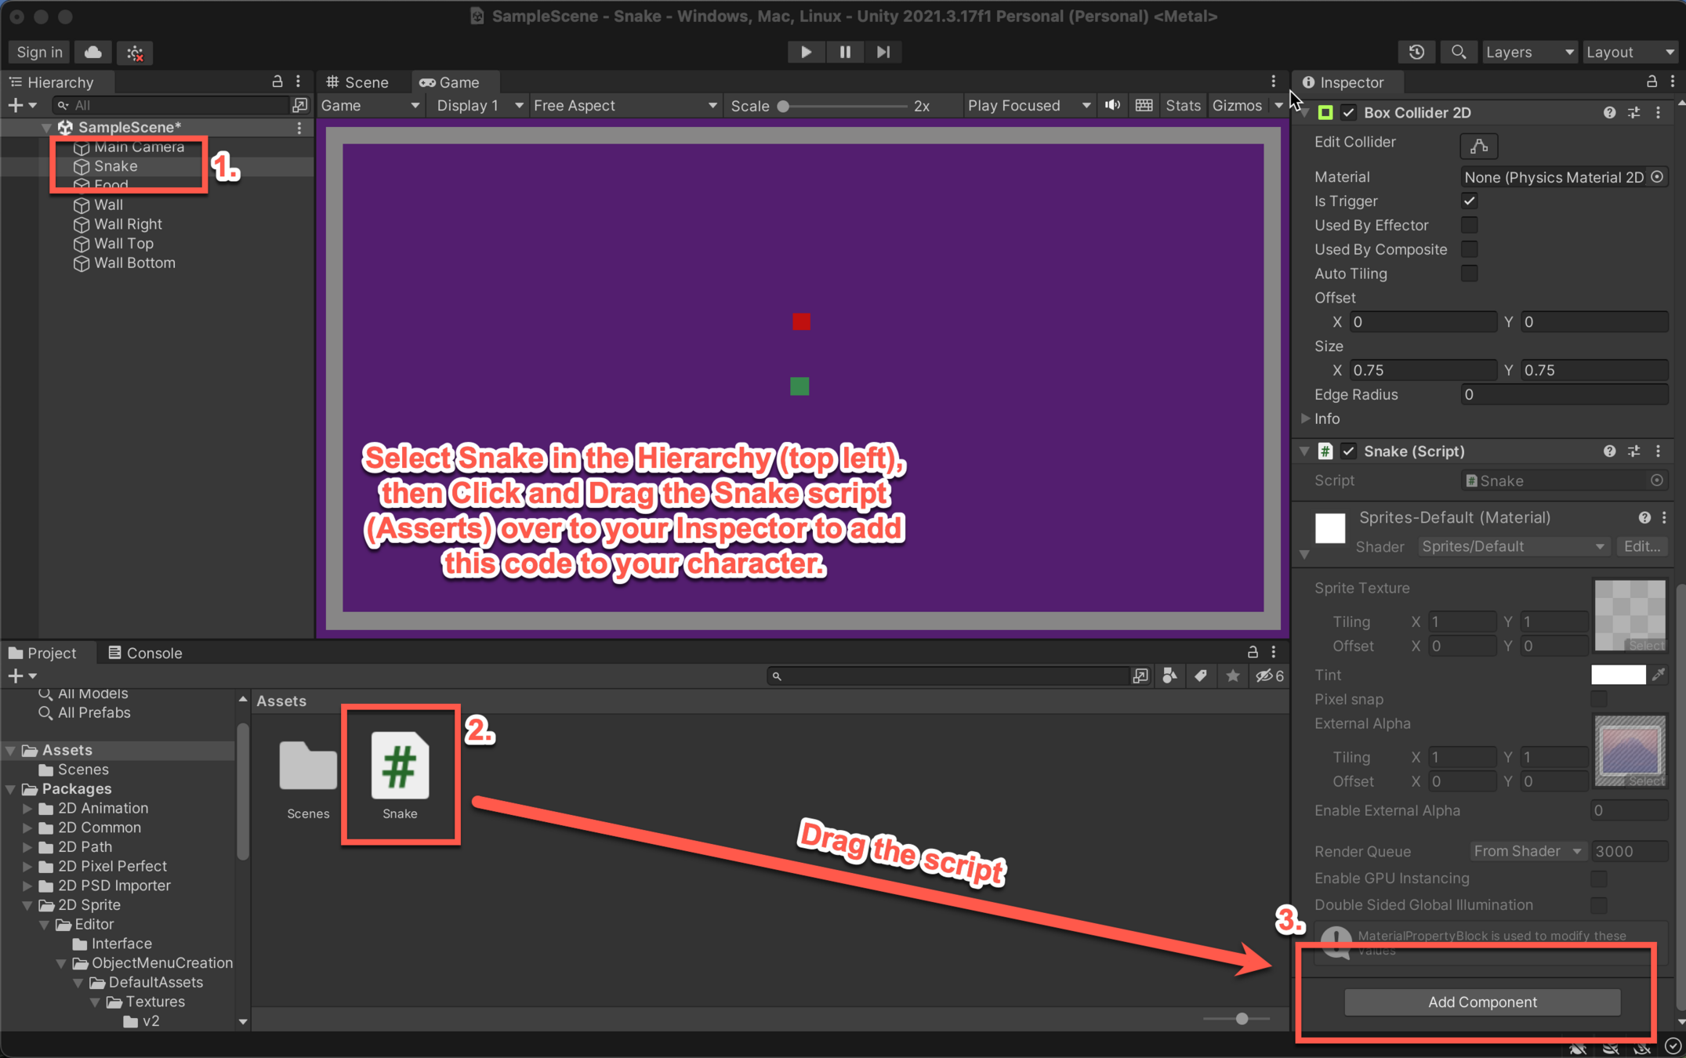Open undo history icon in toolbar
The width and height of the screenshot is (1686, 1058).
click(1416, 52)
